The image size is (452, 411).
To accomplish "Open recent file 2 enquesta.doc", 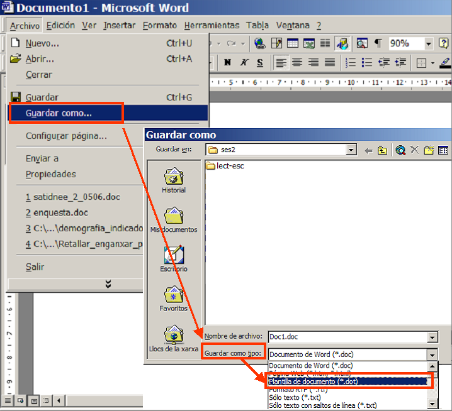I will point(76,212).
